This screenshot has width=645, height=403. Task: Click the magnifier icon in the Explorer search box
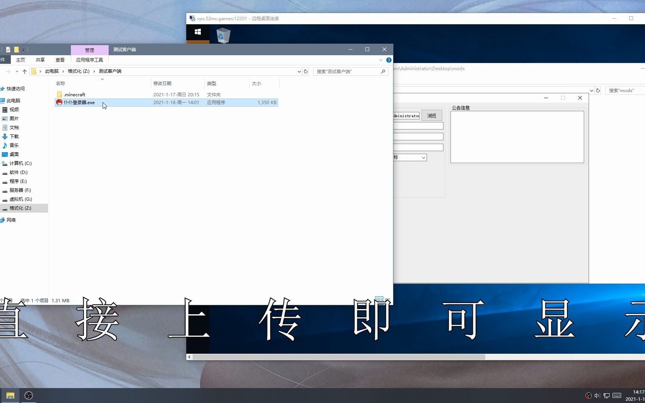click(x=383, y=71)
